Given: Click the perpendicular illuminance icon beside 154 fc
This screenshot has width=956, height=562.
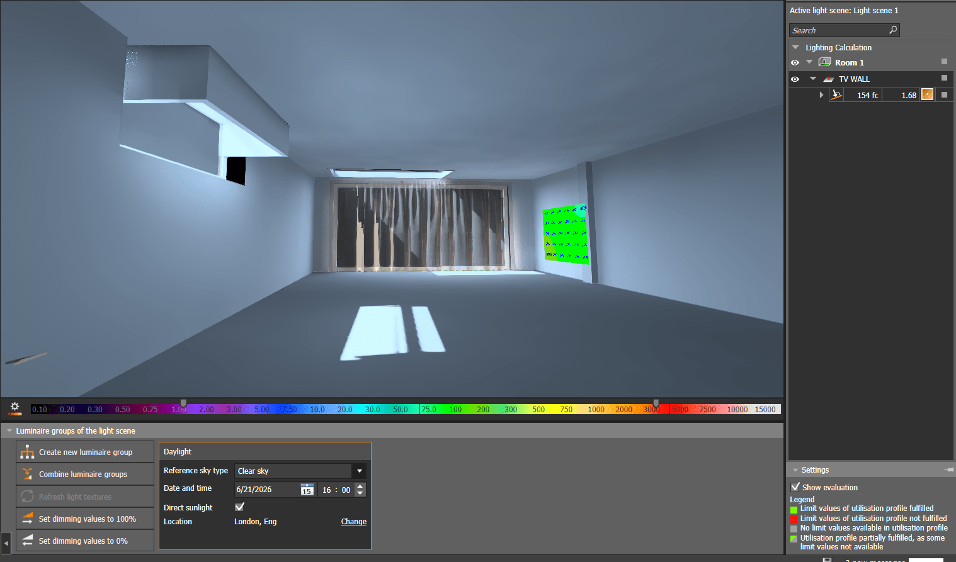Looking at the screenshot, I should pos(836,95).
